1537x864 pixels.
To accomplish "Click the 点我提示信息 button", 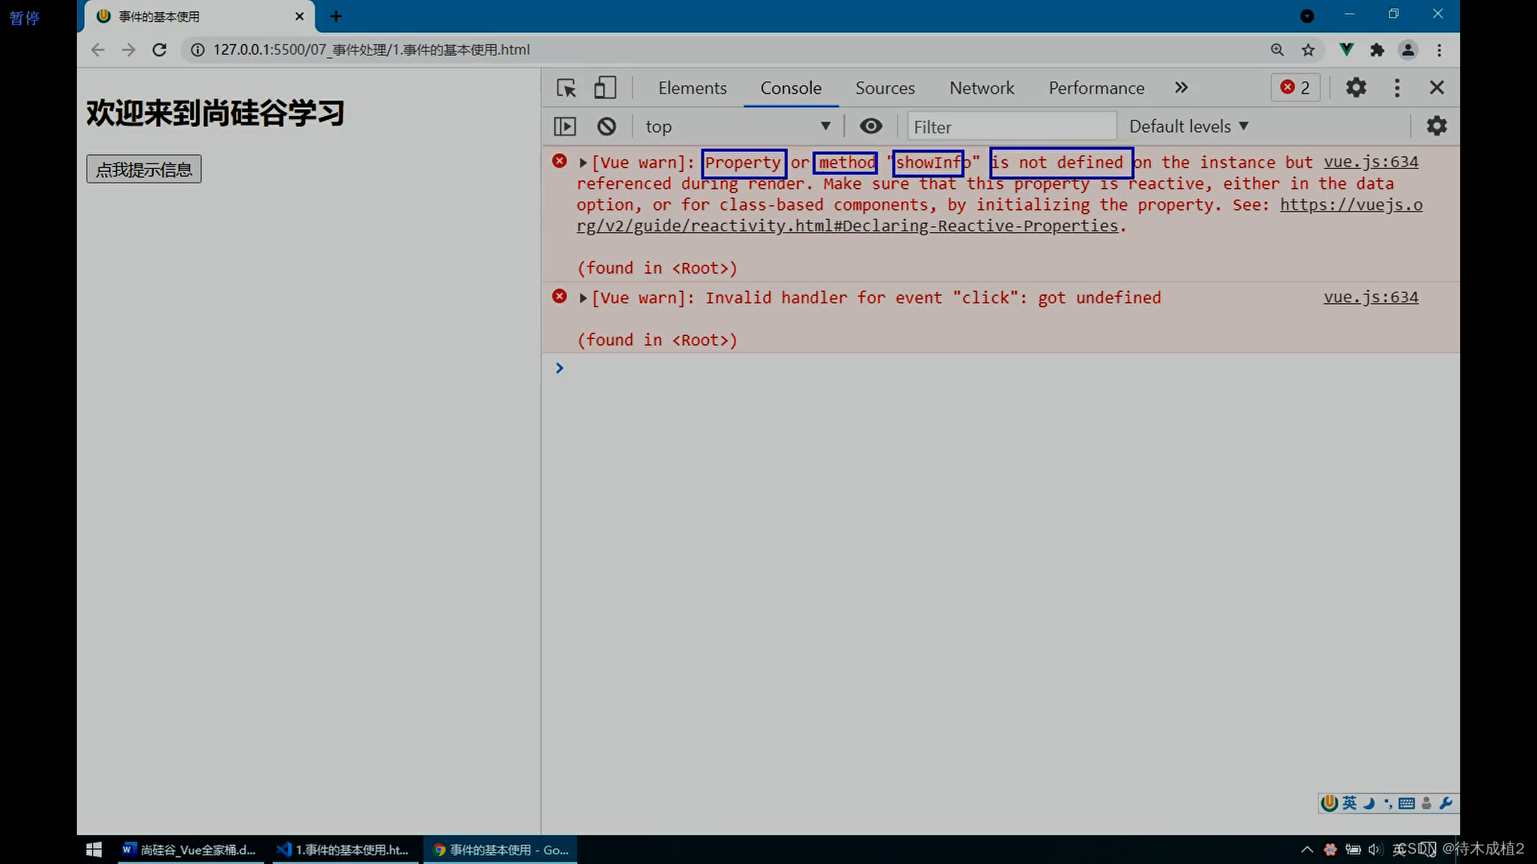I will (144, 170).
